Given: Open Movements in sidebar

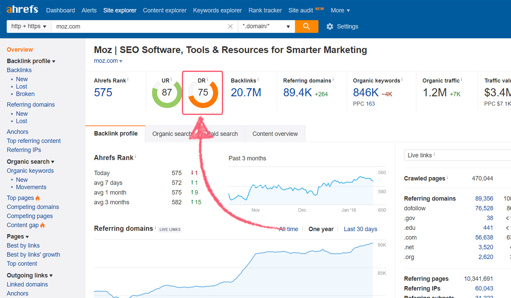Looking at the screenshot, I should [x=31, y=187].
